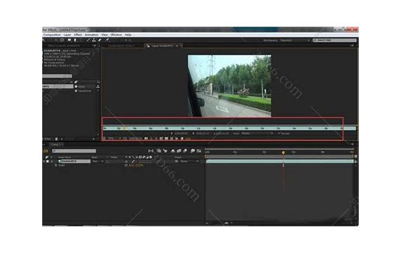401x253 pixels.
Task: Open the Animation menu
Action: click(91, 34)
